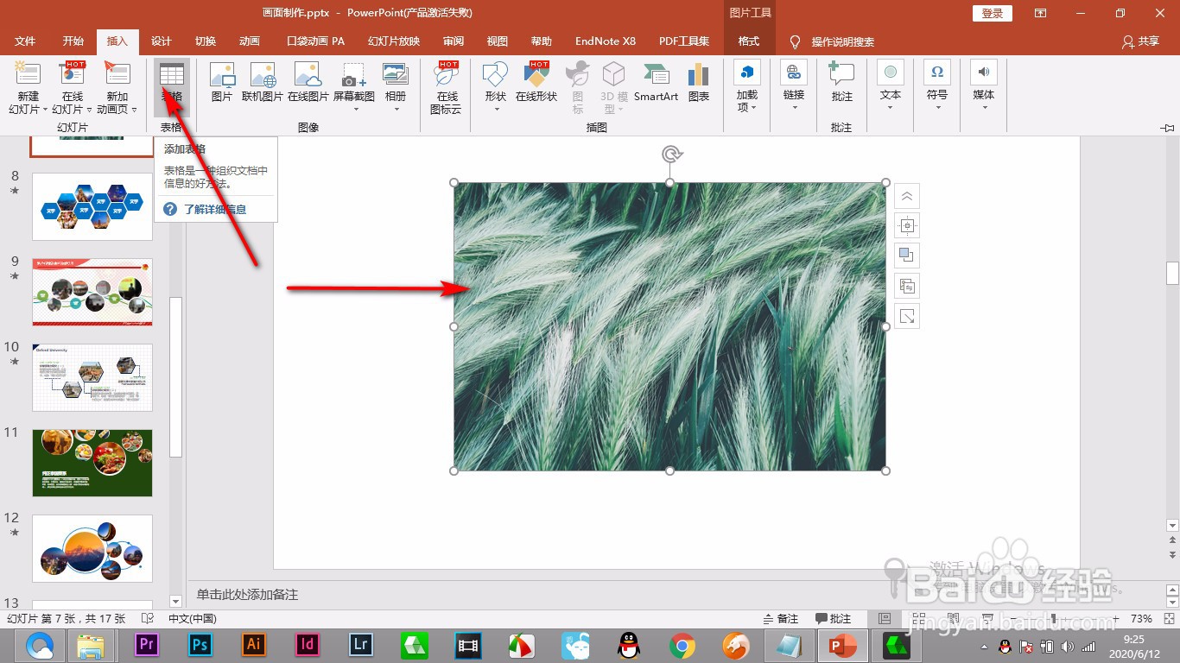Switch to the 切换 Transitions tab
This screenshot has width=1180, height=663.
pyautogui.click(x=206, y=41)
